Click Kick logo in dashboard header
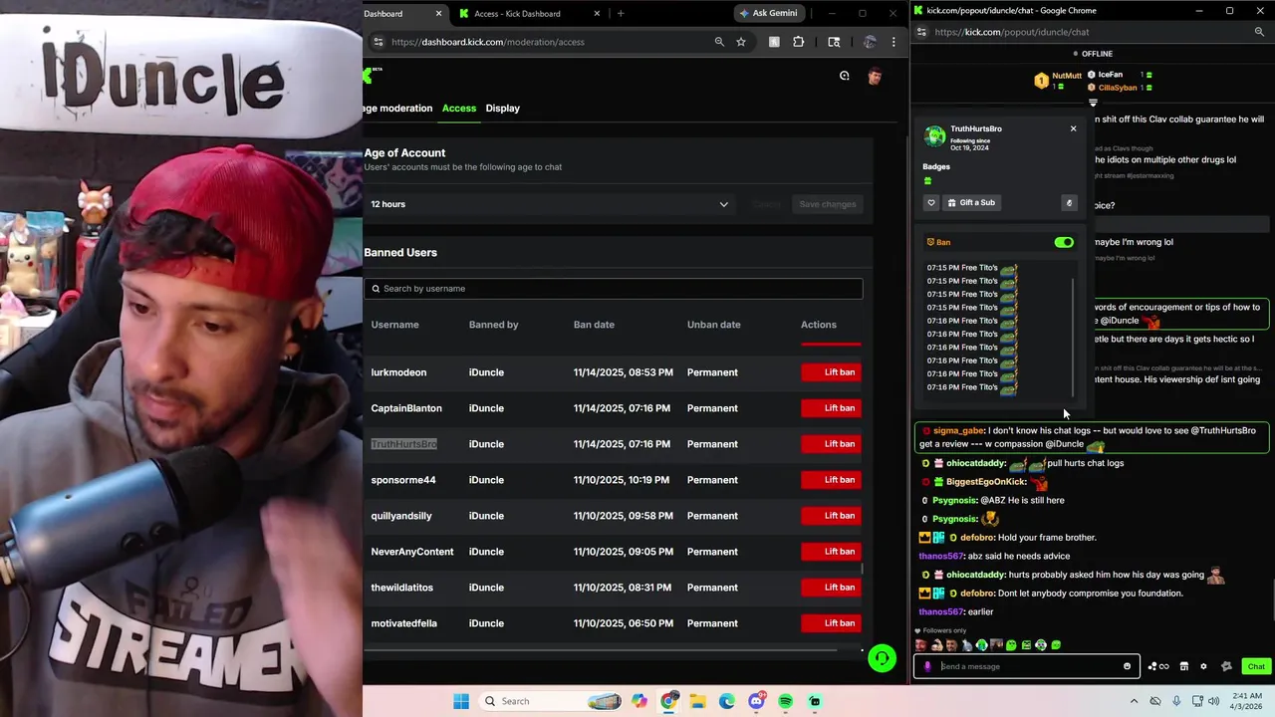This screenshot has height=717, width=1275. pyautogui.click(x=370, y=76)
